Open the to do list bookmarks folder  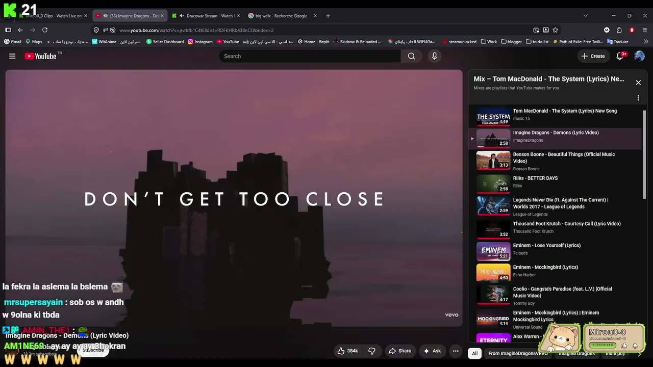pyautogui.click(x=537, y=42)
